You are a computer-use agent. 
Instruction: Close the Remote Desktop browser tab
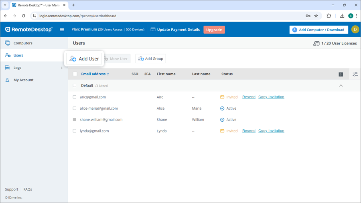click(64, 5)
